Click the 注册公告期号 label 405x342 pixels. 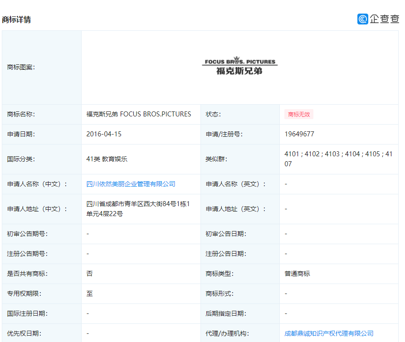(27, 254)
